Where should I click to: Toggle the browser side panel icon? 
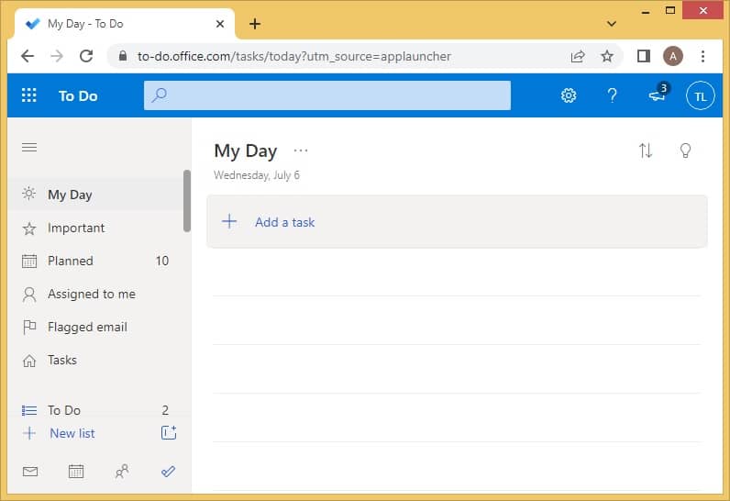click(x=644, y=56)
